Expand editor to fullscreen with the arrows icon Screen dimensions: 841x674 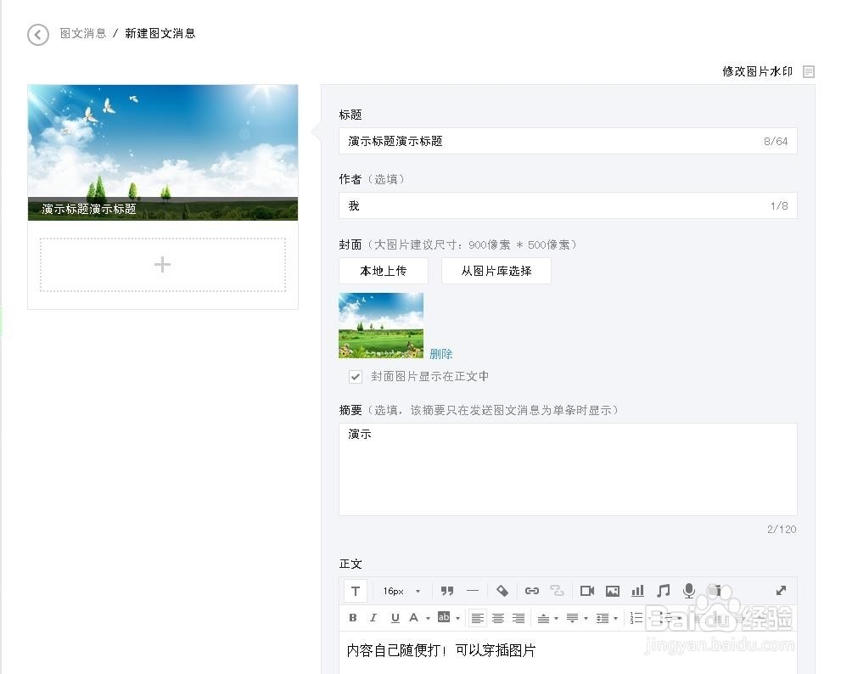[x=781, y=591]
